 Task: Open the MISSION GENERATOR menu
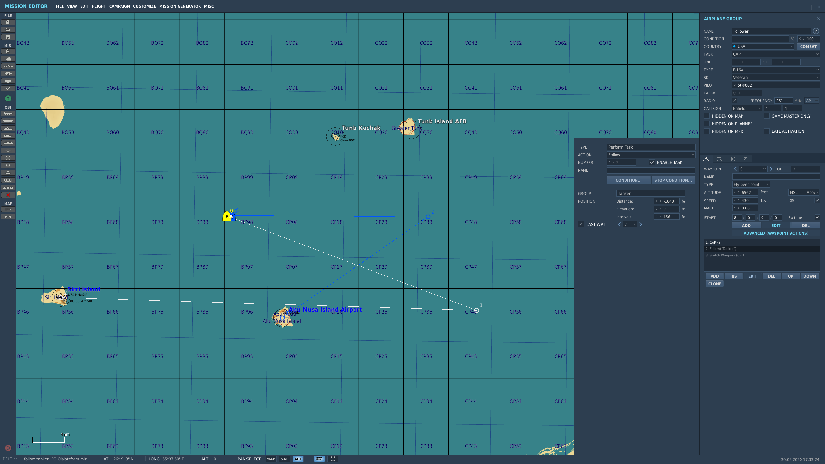click(x=180, y=6)
